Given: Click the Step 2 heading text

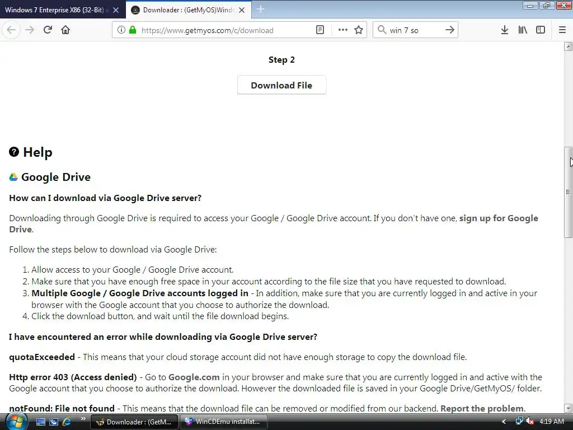Looking at the screenshot, I should click(281, 59).
